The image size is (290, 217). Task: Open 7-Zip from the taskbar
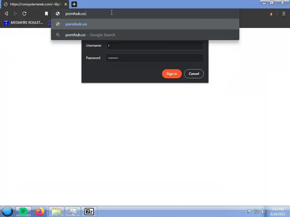(89, 211)
